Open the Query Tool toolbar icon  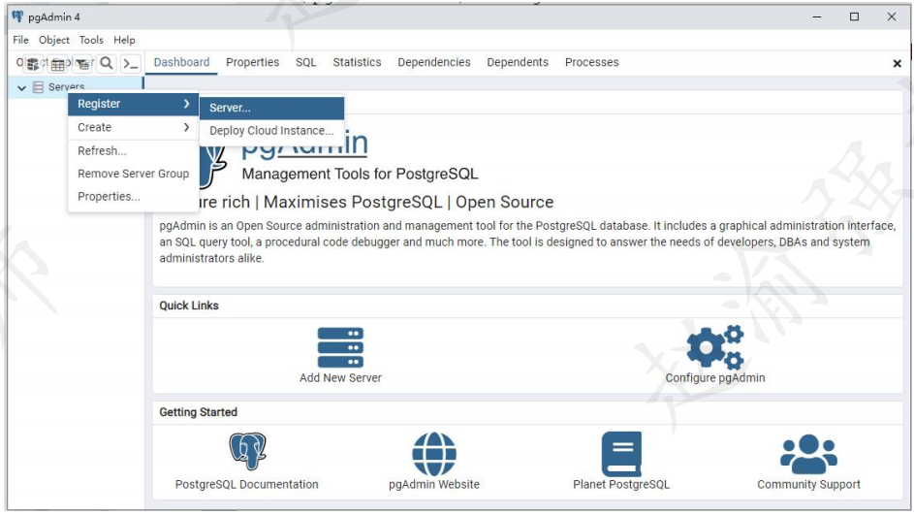(33, 64)
